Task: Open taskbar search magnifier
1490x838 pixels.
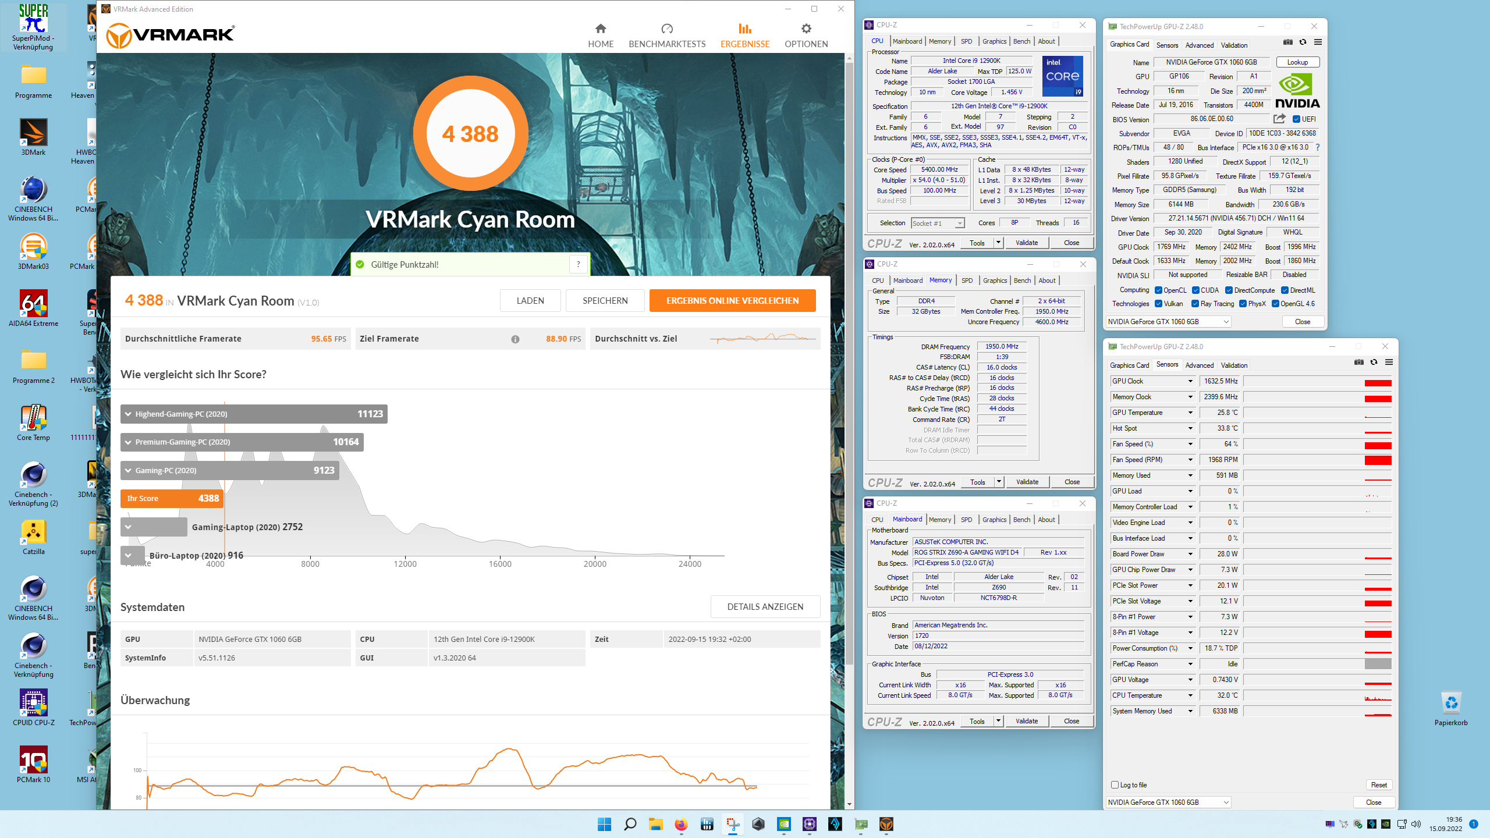Action: coord(630,824)
